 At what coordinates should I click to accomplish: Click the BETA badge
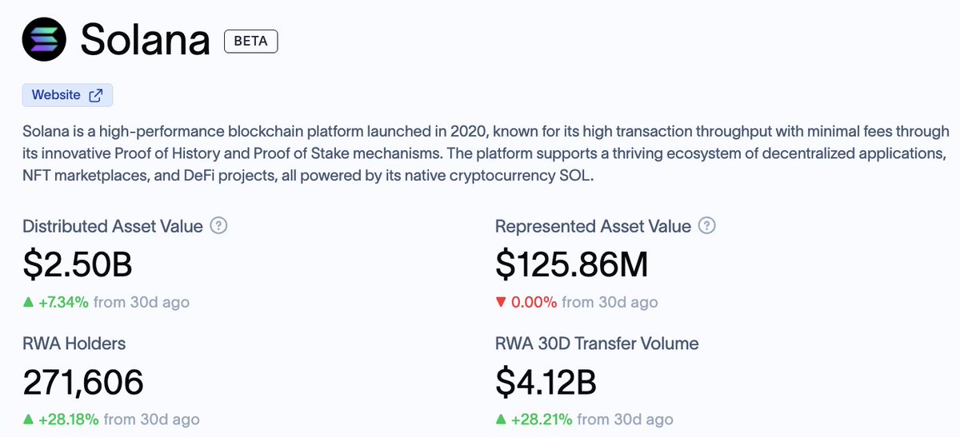(250, 41)
